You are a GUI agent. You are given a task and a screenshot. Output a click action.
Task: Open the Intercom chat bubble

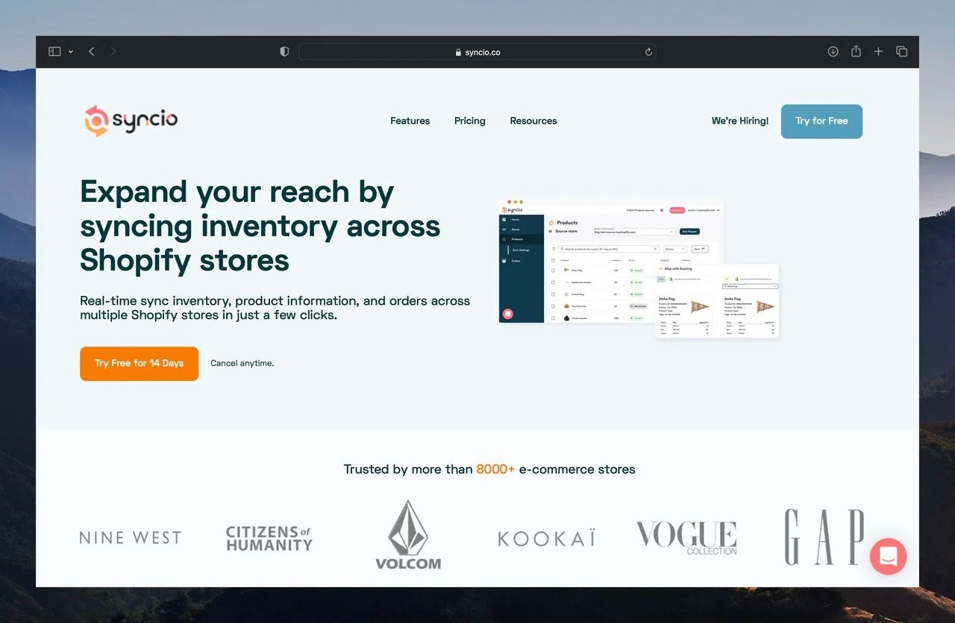[888, 557]
